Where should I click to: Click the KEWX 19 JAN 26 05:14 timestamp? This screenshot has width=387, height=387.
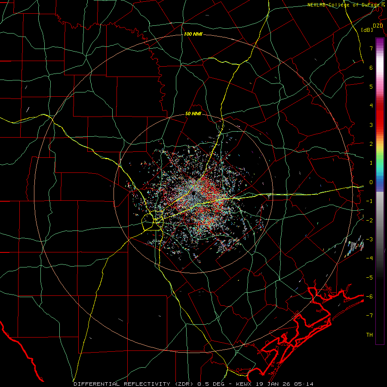(x=275, y=384)
